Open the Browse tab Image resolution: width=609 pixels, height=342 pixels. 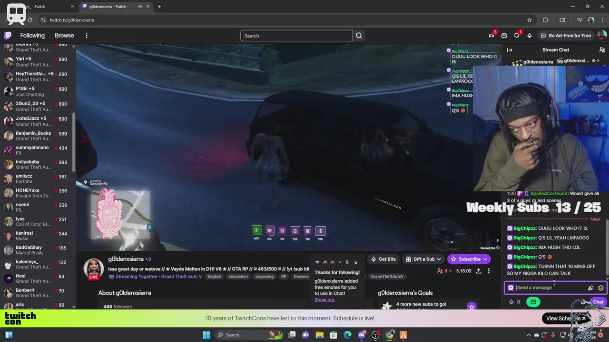64,36
